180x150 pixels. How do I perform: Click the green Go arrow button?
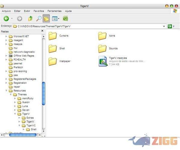click(170, 26)
